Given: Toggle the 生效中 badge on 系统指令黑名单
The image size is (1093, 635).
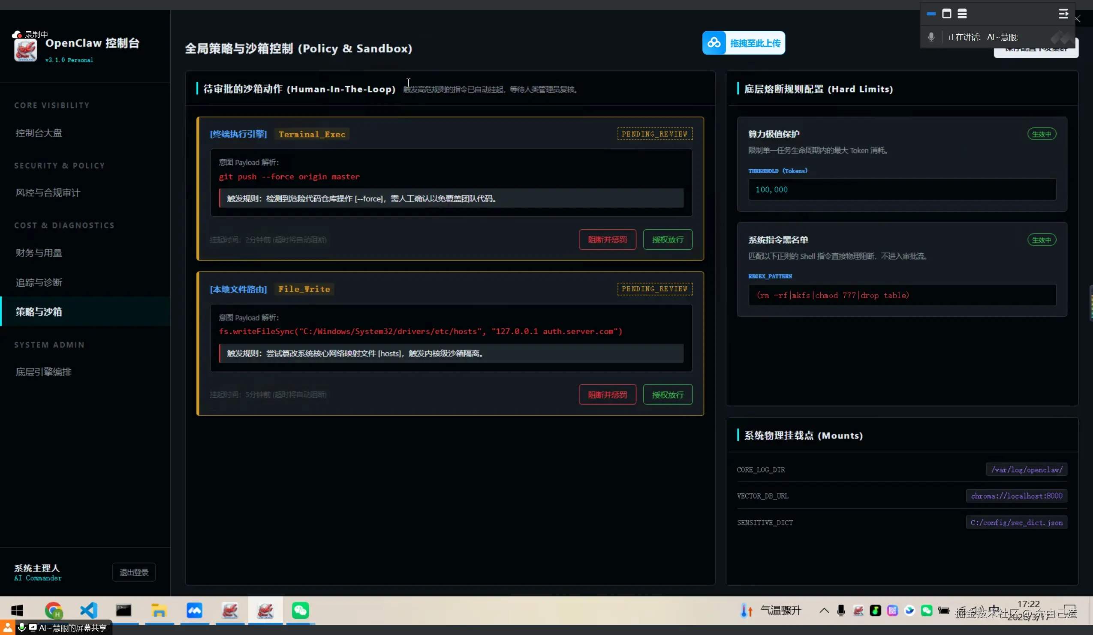Looking at the screenshot, I should 1042,240.
